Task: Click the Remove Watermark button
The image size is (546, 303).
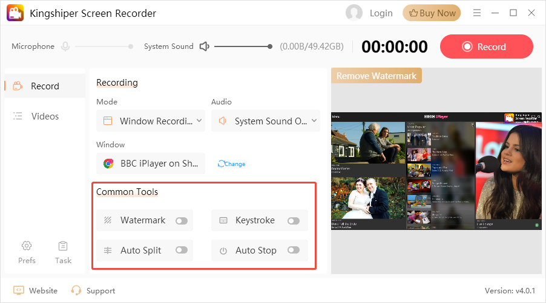Action: pos(377,75)
